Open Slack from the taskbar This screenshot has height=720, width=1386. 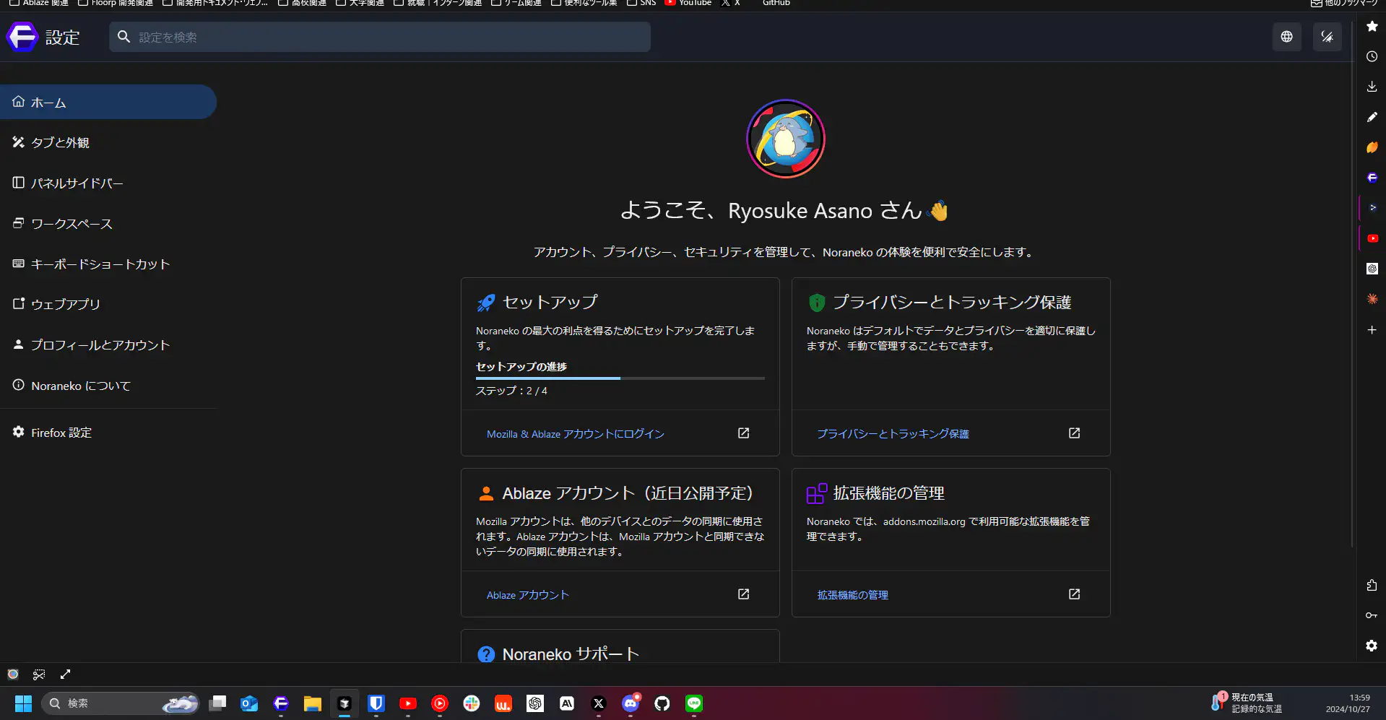pos(472,703)
